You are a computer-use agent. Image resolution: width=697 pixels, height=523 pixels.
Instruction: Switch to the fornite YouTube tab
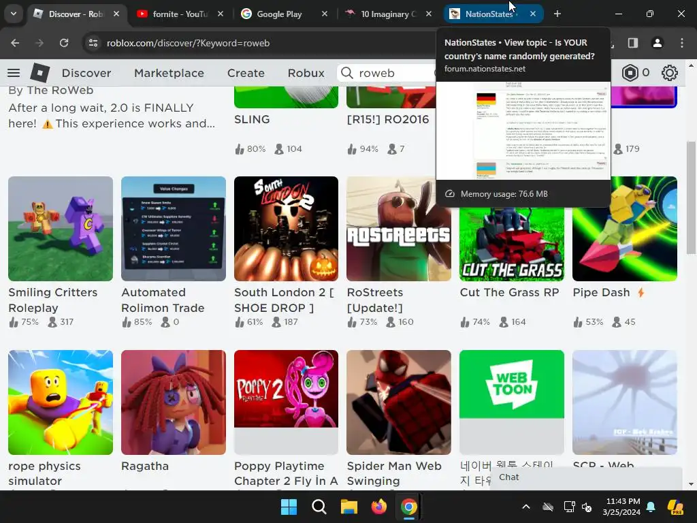(180, 14)
